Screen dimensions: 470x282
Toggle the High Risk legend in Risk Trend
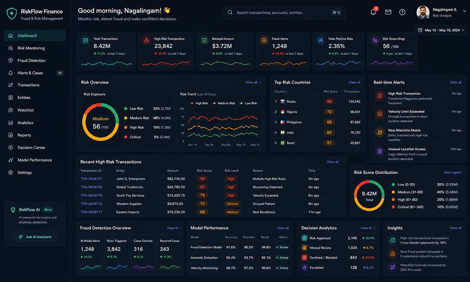pos(199,103)
